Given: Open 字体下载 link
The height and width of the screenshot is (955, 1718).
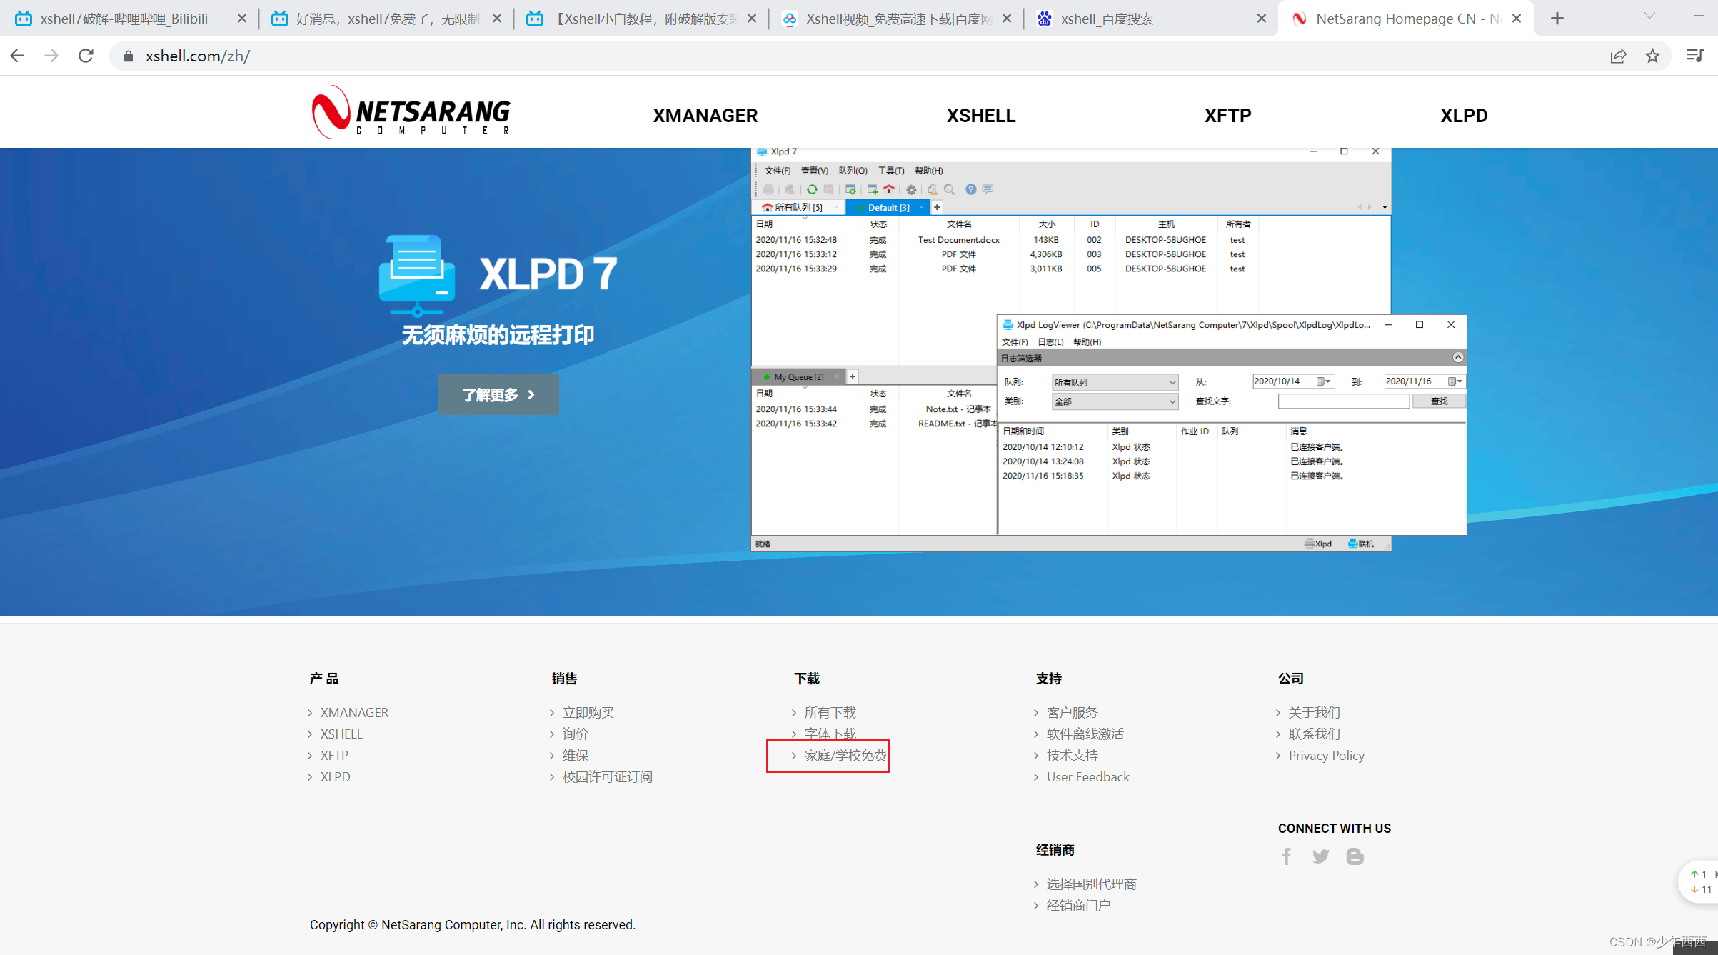Looking at the screenshot, I should 830,734.
